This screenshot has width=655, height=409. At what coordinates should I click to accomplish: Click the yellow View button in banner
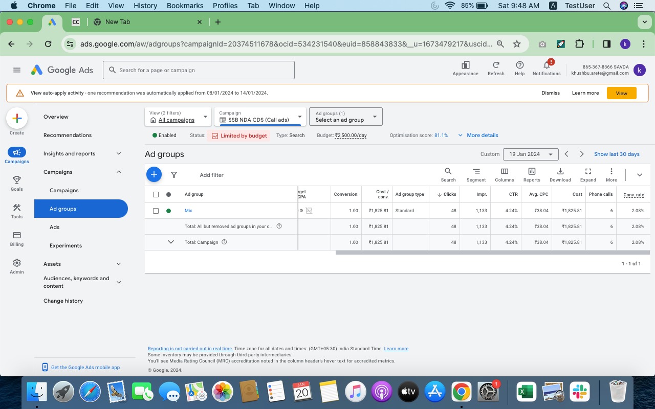(x=621, y=93)
